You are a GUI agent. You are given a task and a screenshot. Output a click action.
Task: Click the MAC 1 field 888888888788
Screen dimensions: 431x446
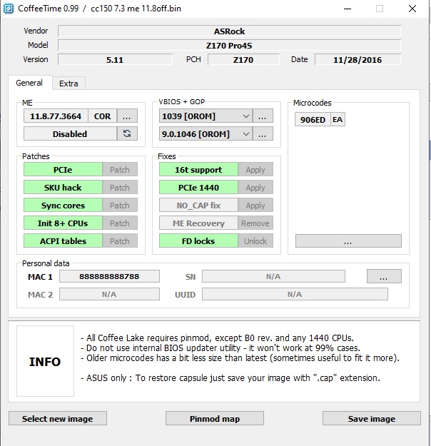tap(109, 276)
